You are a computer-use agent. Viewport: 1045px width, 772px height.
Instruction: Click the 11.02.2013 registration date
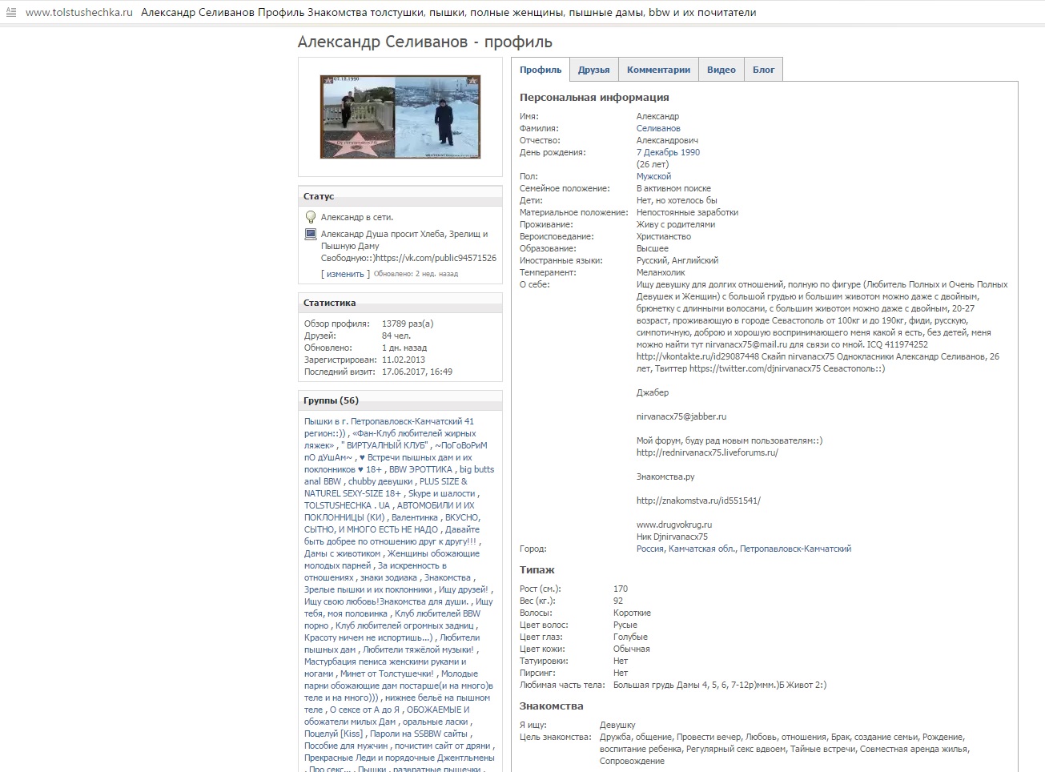point(404,360)
